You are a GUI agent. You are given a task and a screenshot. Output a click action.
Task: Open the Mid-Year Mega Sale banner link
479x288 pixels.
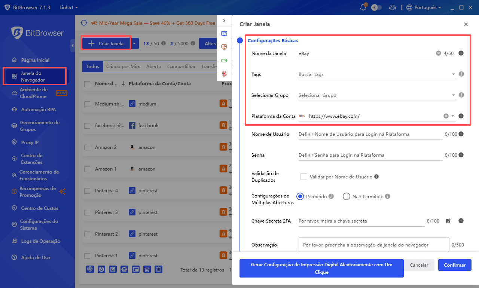pyautogui.click(x=153, y=23)
